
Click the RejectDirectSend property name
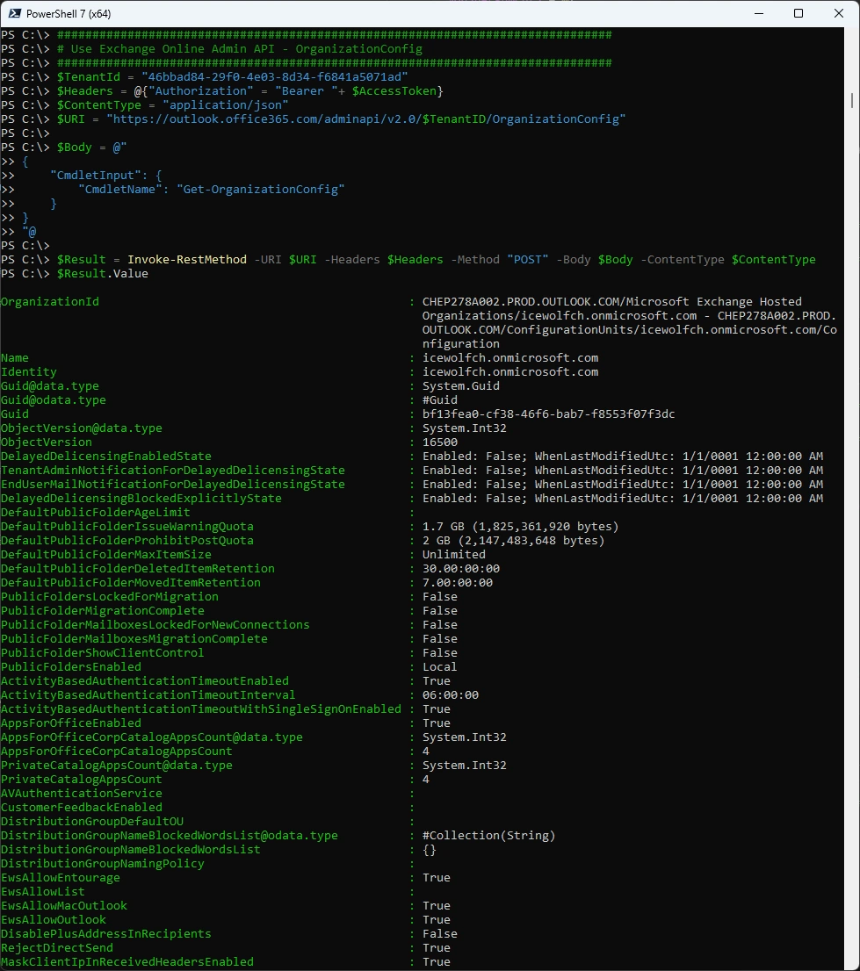coord(53,948)
